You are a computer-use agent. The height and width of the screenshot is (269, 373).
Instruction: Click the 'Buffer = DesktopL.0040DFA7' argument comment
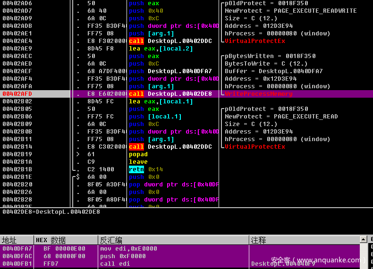274,71
